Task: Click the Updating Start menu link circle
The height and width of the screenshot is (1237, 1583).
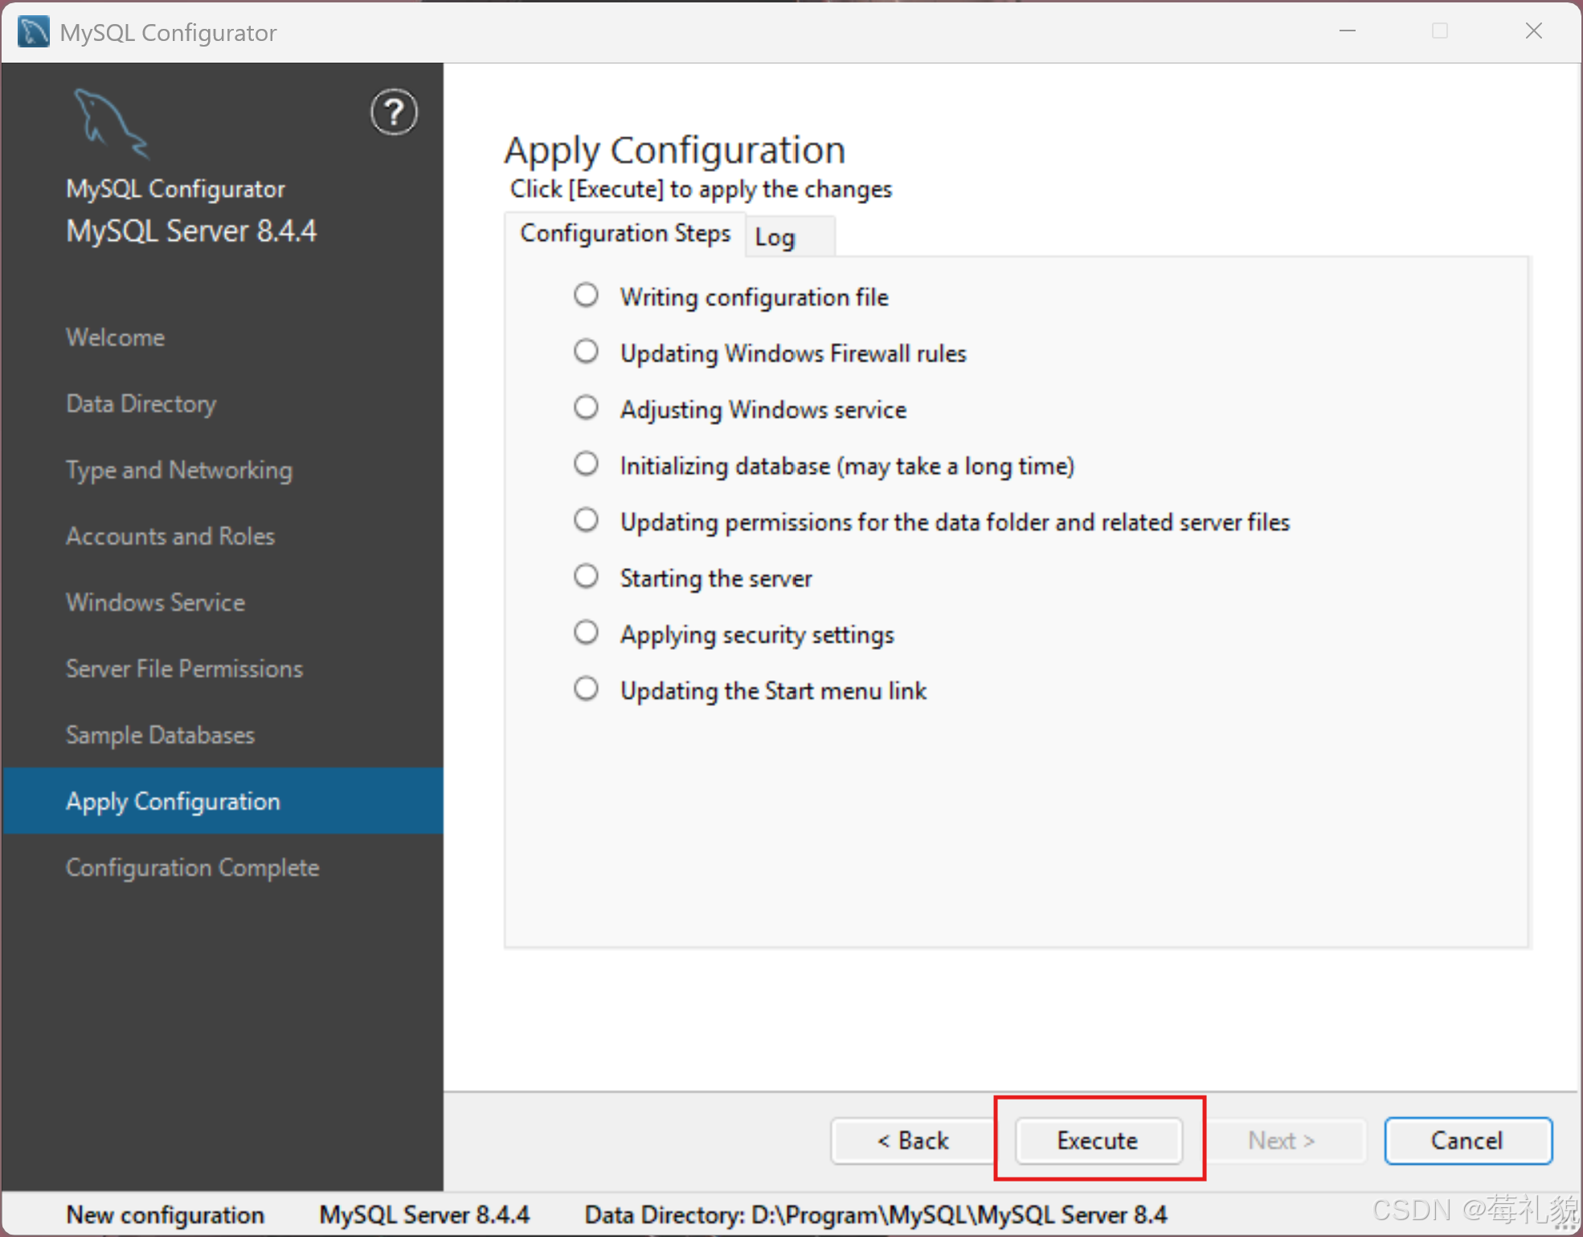Action: (x=586, y=689)
